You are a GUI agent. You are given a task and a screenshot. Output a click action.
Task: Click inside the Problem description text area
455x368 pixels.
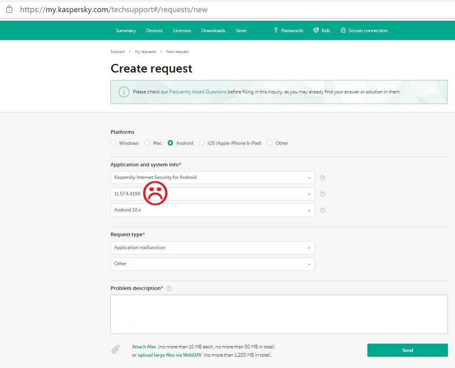(x=279, y=314)
